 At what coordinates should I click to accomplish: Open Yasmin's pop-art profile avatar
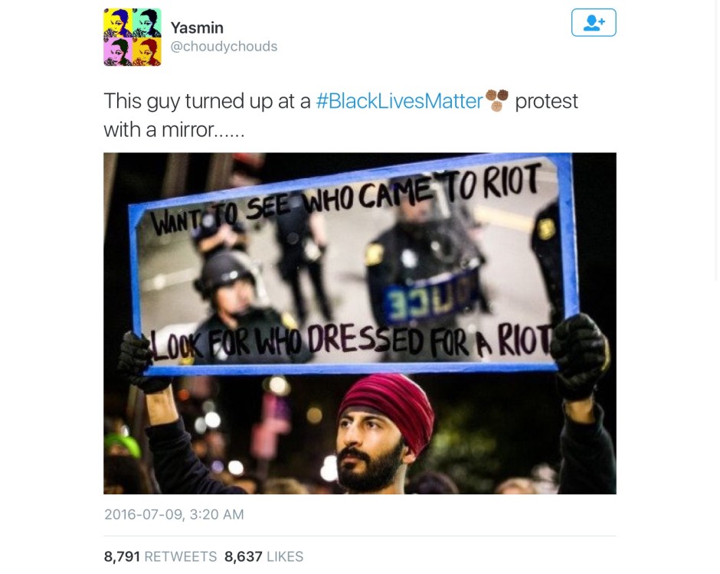[133, 38]
